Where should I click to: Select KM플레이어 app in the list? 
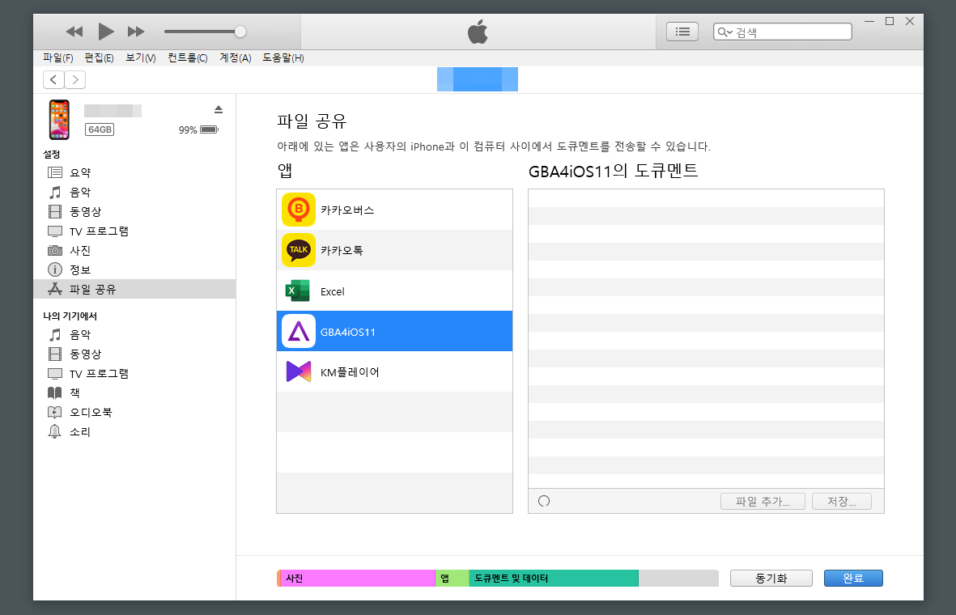394,371
